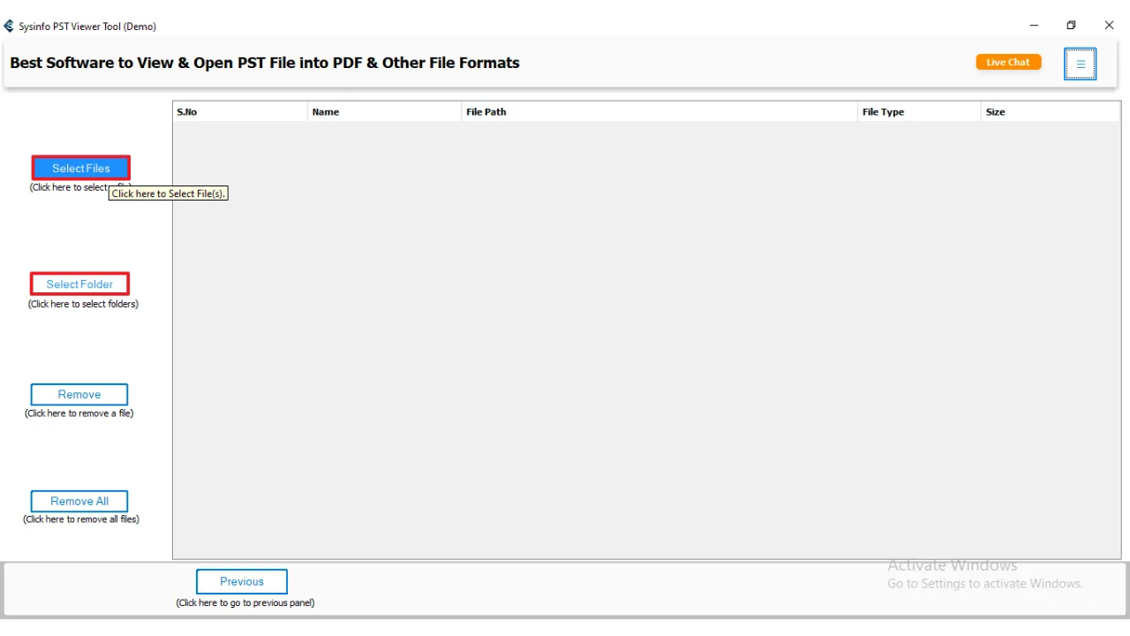Click the '(Click here to go to previous panel)' text
This screenshot has height=636, width=1130.
(x=245, y=603)
